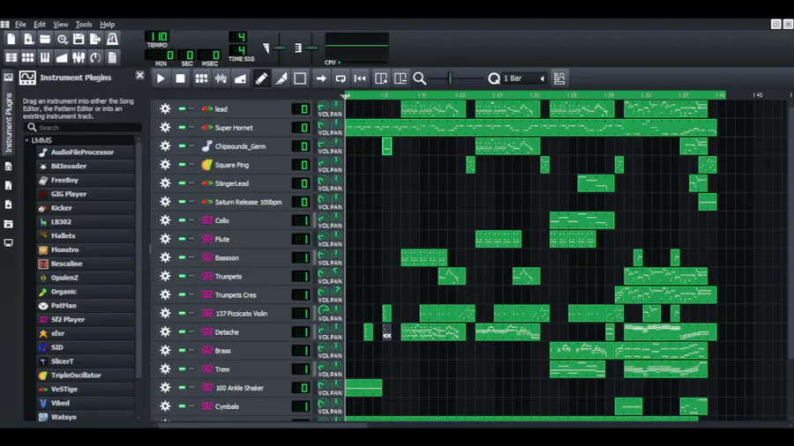Screen dimensions: 794x446
Task: Open the StingerLead instrument track button
Action: point(244,183)
